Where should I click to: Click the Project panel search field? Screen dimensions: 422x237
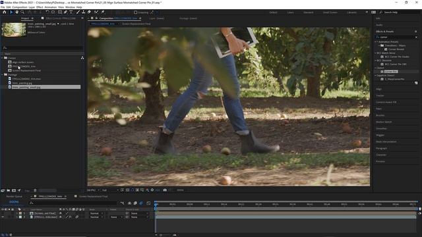click(42, 48)
